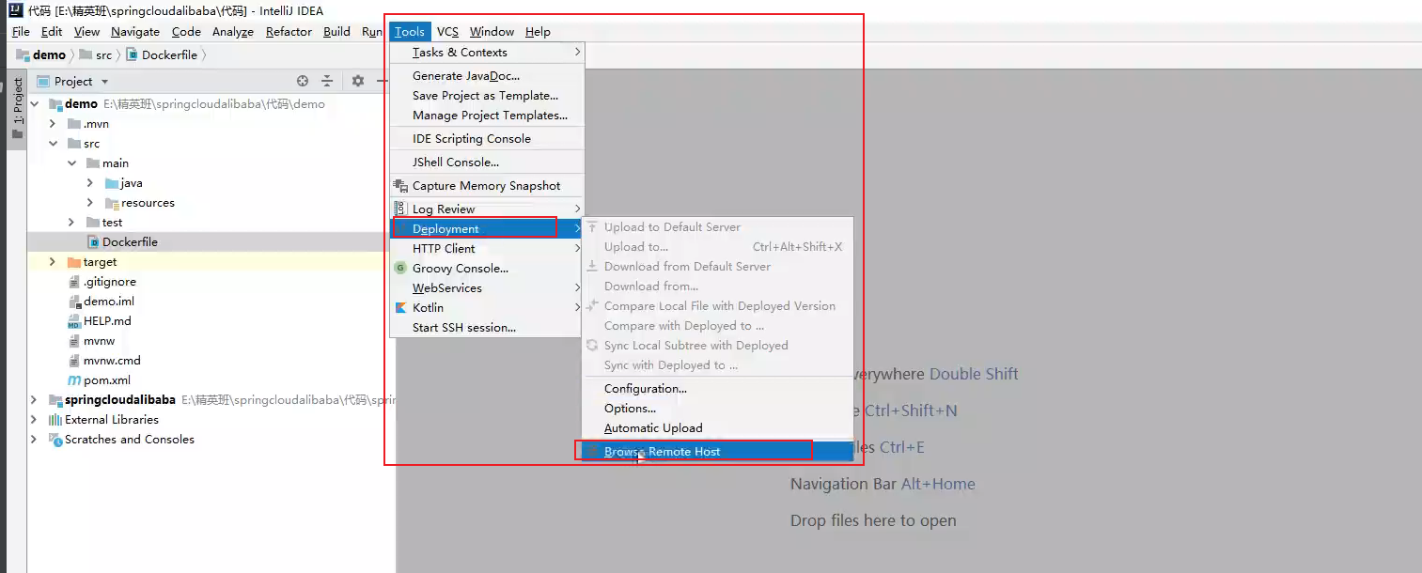Open IDE Scripting Console

tap(487, 139)
